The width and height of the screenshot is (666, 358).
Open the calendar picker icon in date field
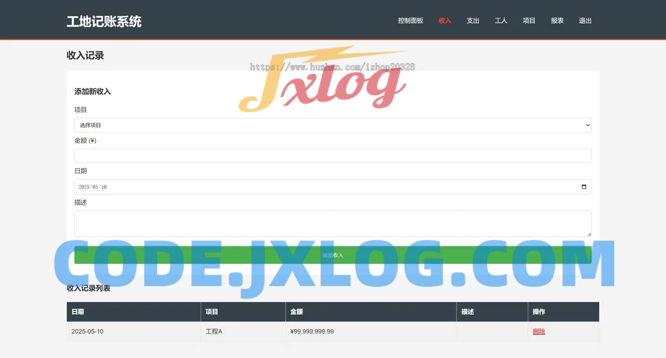pos(584,187)
